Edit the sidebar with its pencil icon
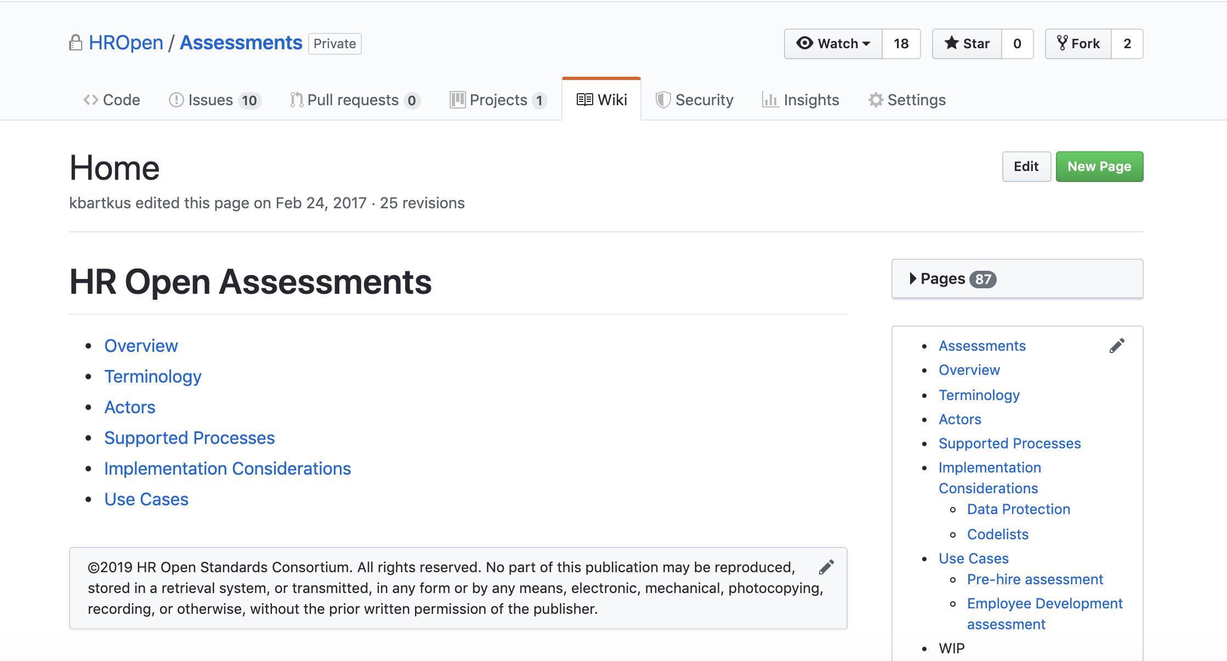Viewport: 1227px width, 661px height. pyautogui.click(x=1117, y=346)
